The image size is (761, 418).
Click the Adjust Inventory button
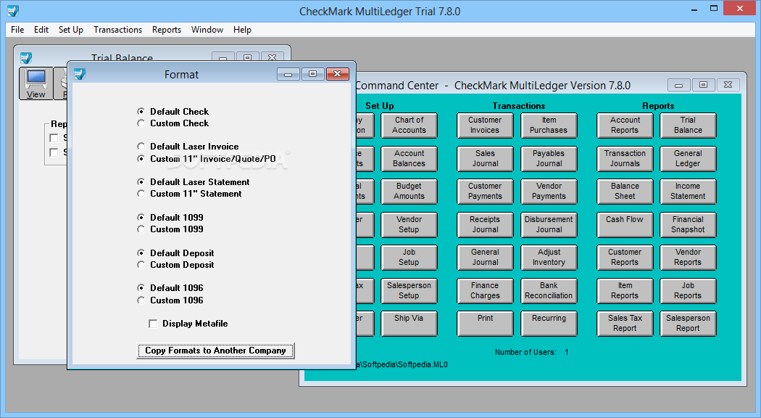[x=549, y=258]
